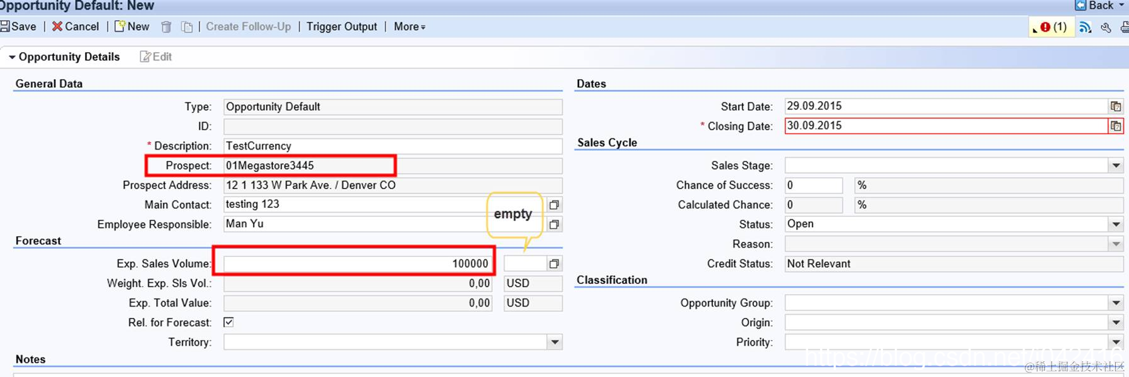Viewport: 1129px width, 377px height.
Task: Click the Edit button in Opportunity Details
Action: (156, 57)
